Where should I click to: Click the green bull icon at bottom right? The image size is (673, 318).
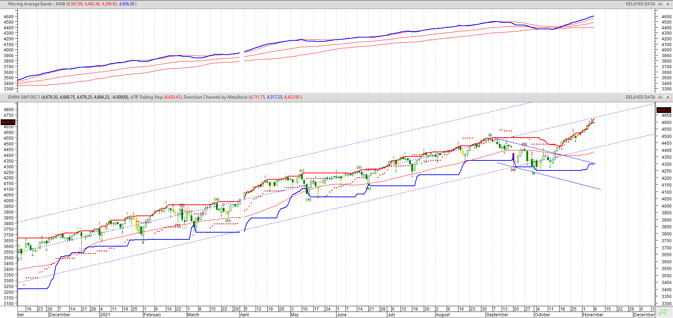tap(664, 312)
